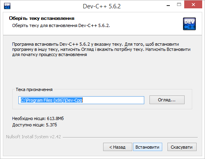Open folder browser with Огляд... button
This screenshot has width=205, height=159.
[167, 100]
